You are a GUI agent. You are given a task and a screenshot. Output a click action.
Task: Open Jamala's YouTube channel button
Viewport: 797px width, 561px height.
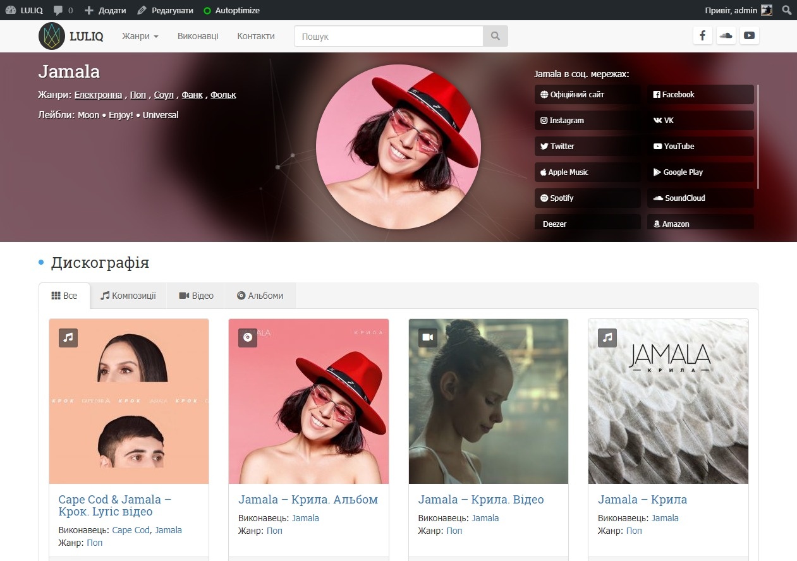click(700, 147)
